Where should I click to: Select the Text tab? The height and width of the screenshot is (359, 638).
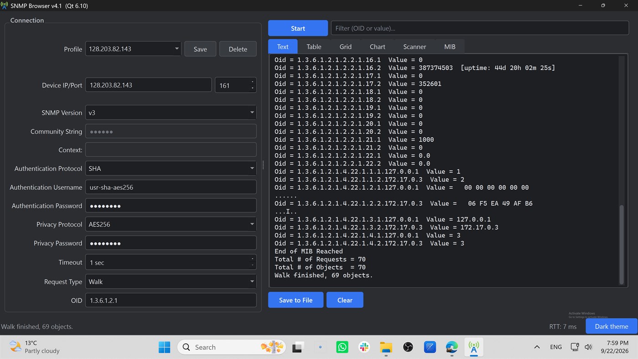click(283, 47)
